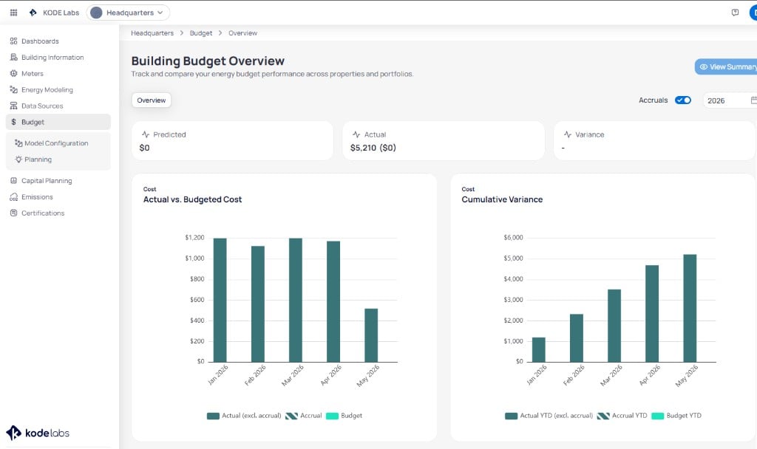This screenshot has height=449, width=757.
Task: Go to Meters sidebar icon
Action: tap(13, 73)
